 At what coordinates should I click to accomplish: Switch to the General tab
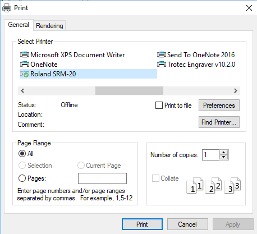pos(19,25)
